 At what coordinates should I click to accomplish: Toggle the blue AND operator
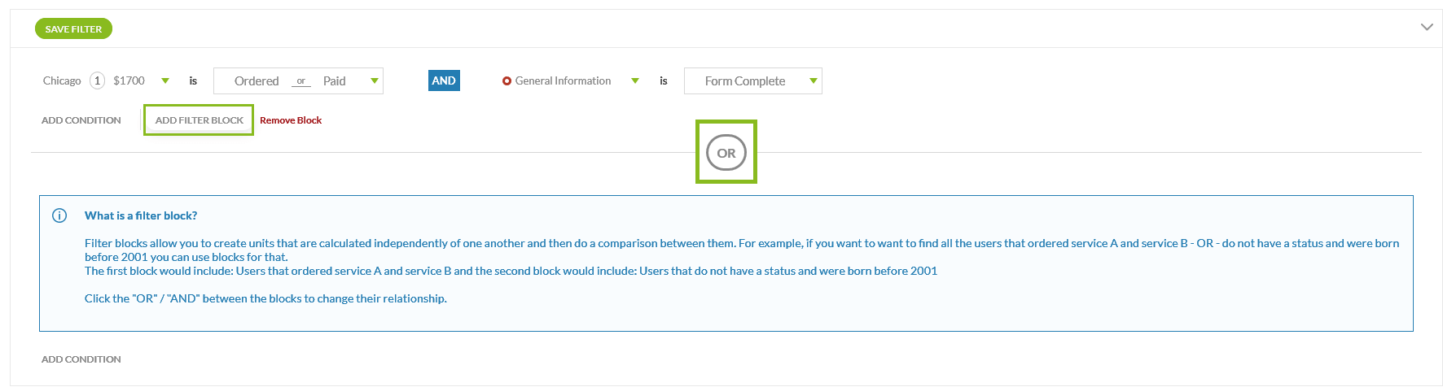(444, 80)
